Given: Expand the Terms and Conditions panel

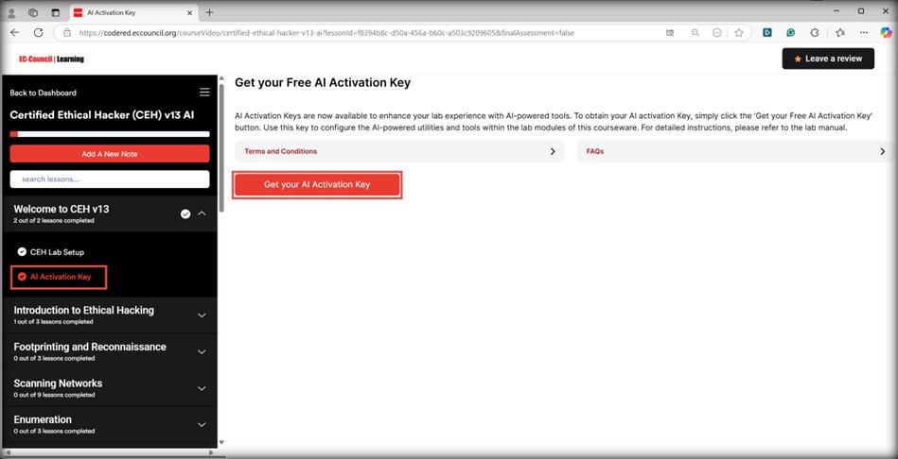Looking at the screenshot, I should [399, 151].
